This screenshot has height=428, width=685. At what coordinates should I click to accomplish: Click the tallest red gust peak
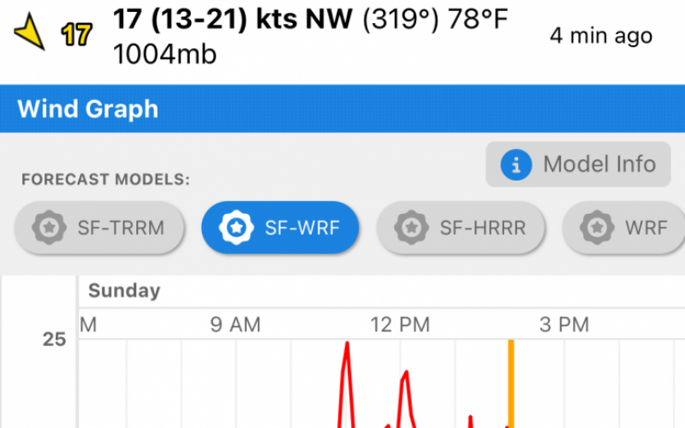[348, 345]
